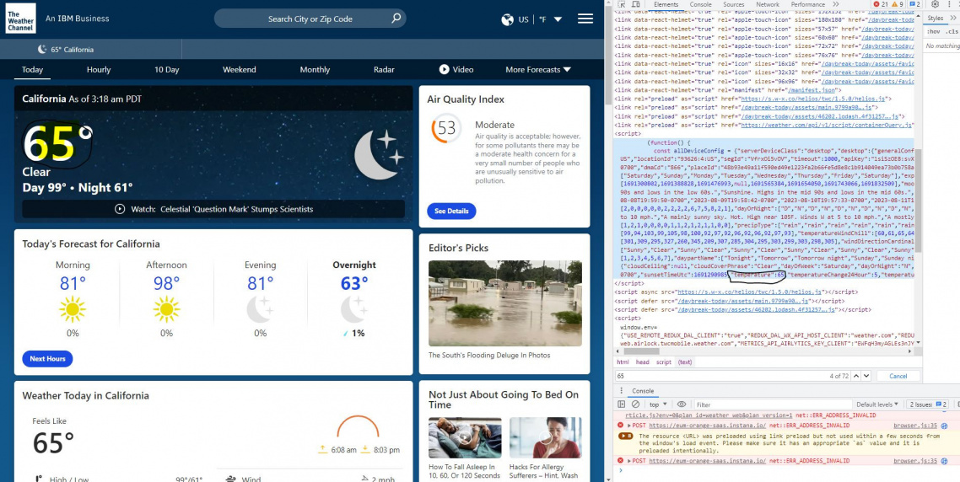Jump to next search result in Elements
Viewport: 960px width, 482px height.
click(x=867, y=376)
